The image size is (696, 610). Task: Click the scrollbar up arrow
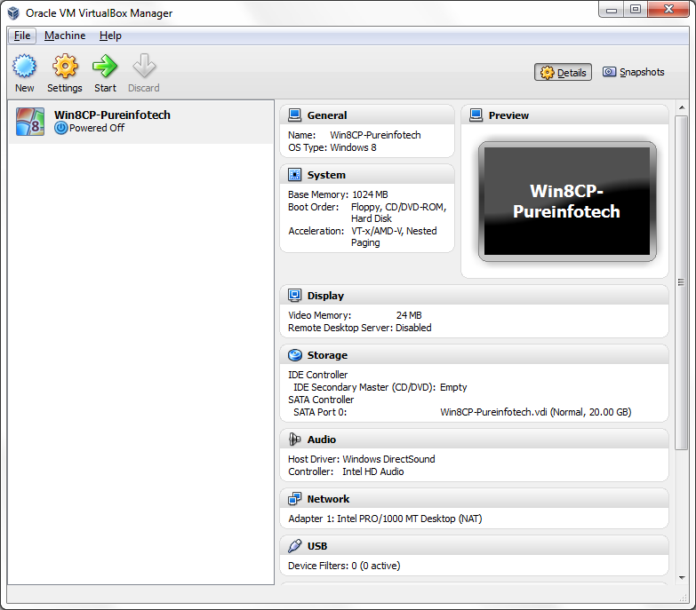682,107
